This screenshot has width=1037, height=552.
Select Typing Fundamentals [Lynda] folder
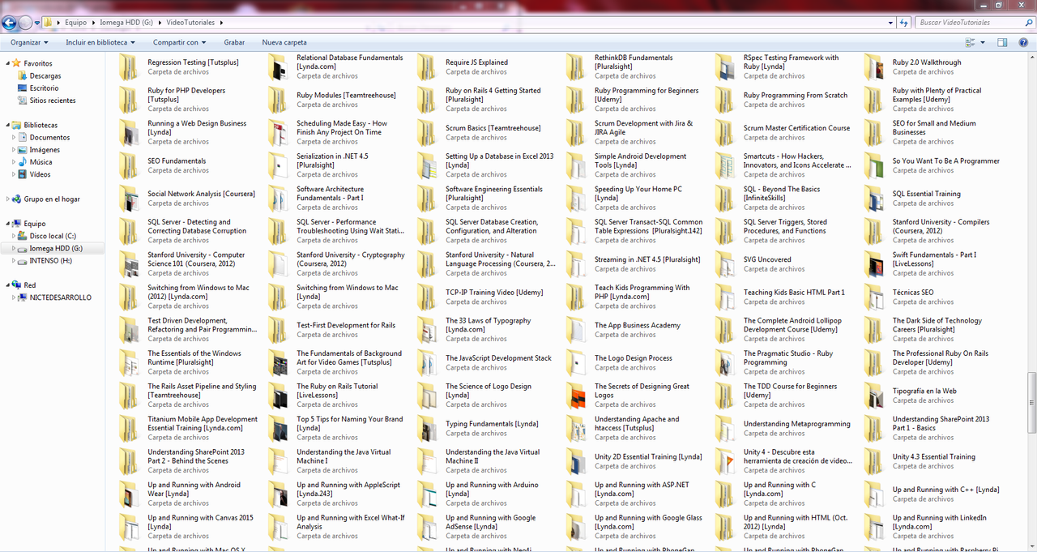tap(488, 428)
